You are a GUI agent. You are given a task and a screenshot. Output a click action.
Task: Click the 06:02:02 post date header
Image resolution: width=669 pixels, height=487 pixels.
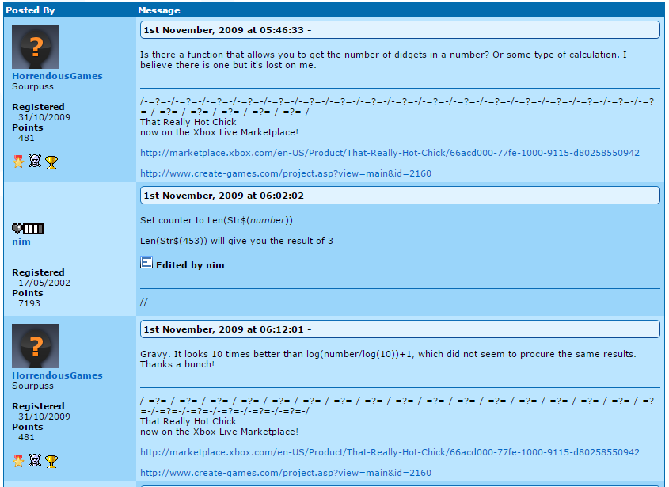400,196
